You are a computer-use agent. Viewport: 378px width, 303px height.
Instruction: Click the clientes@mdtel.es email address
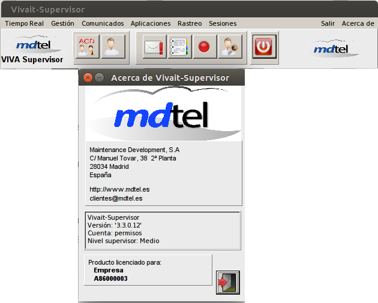coord(116,198)
